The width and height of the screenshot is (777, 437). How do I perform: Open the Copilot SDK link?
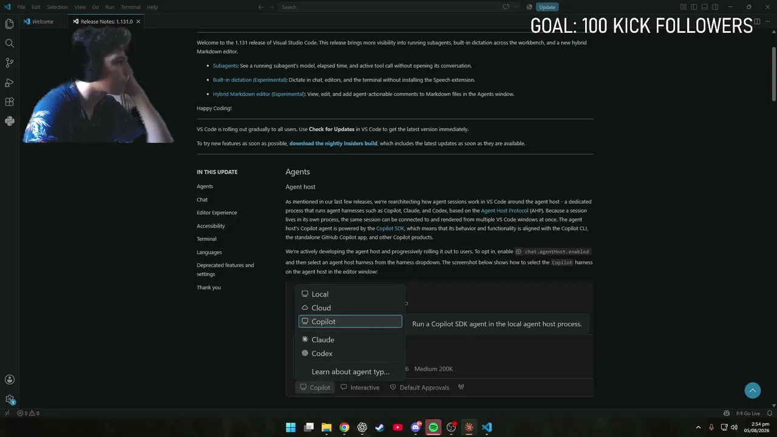click(390, 228)
